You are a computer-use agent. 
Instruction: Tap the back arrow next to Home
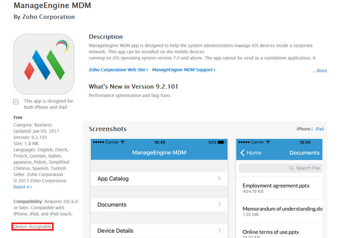point(243,153)
